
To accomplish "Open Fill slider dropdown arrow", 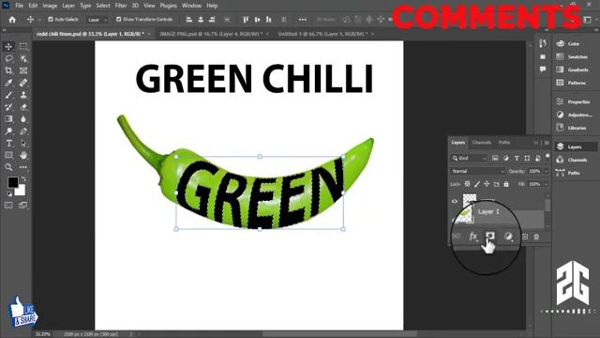I will point(546,184).
